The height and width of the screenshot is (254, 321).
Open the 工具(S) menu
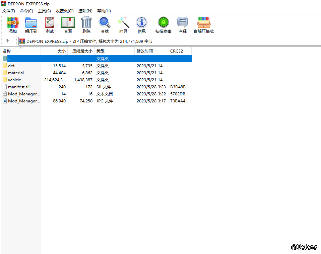click(44, 11)
